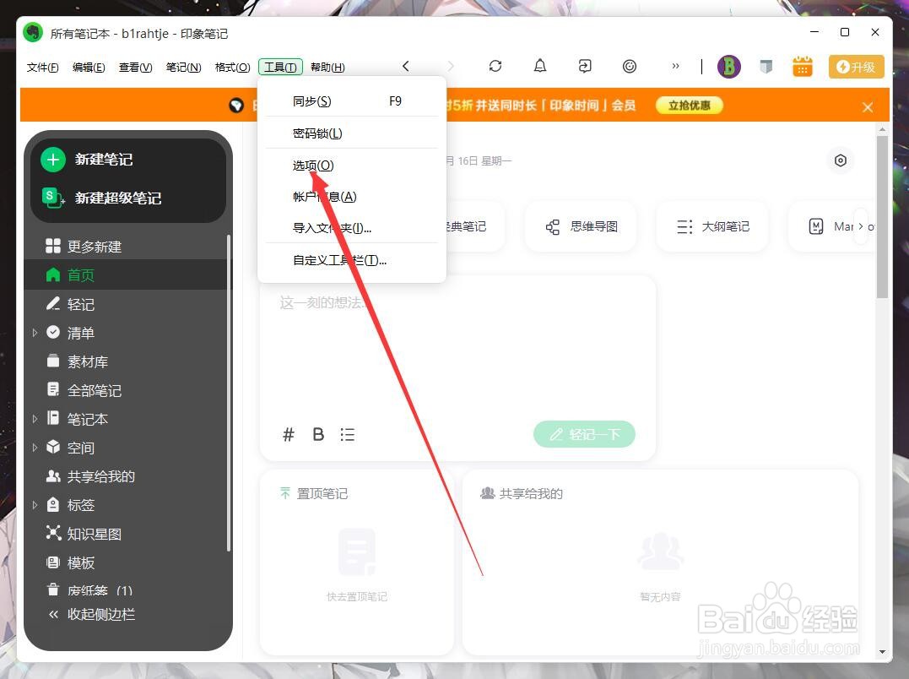Screen dimensions: 909x679
Task: Click the 轻记一下 button
Action: pyautogui.click(x=584, y=434)
